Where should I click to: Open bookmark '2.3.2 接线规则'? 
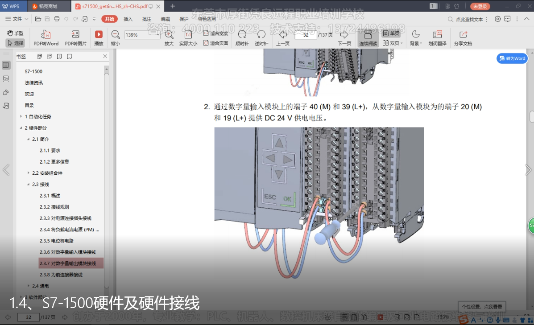click(54, 207)
